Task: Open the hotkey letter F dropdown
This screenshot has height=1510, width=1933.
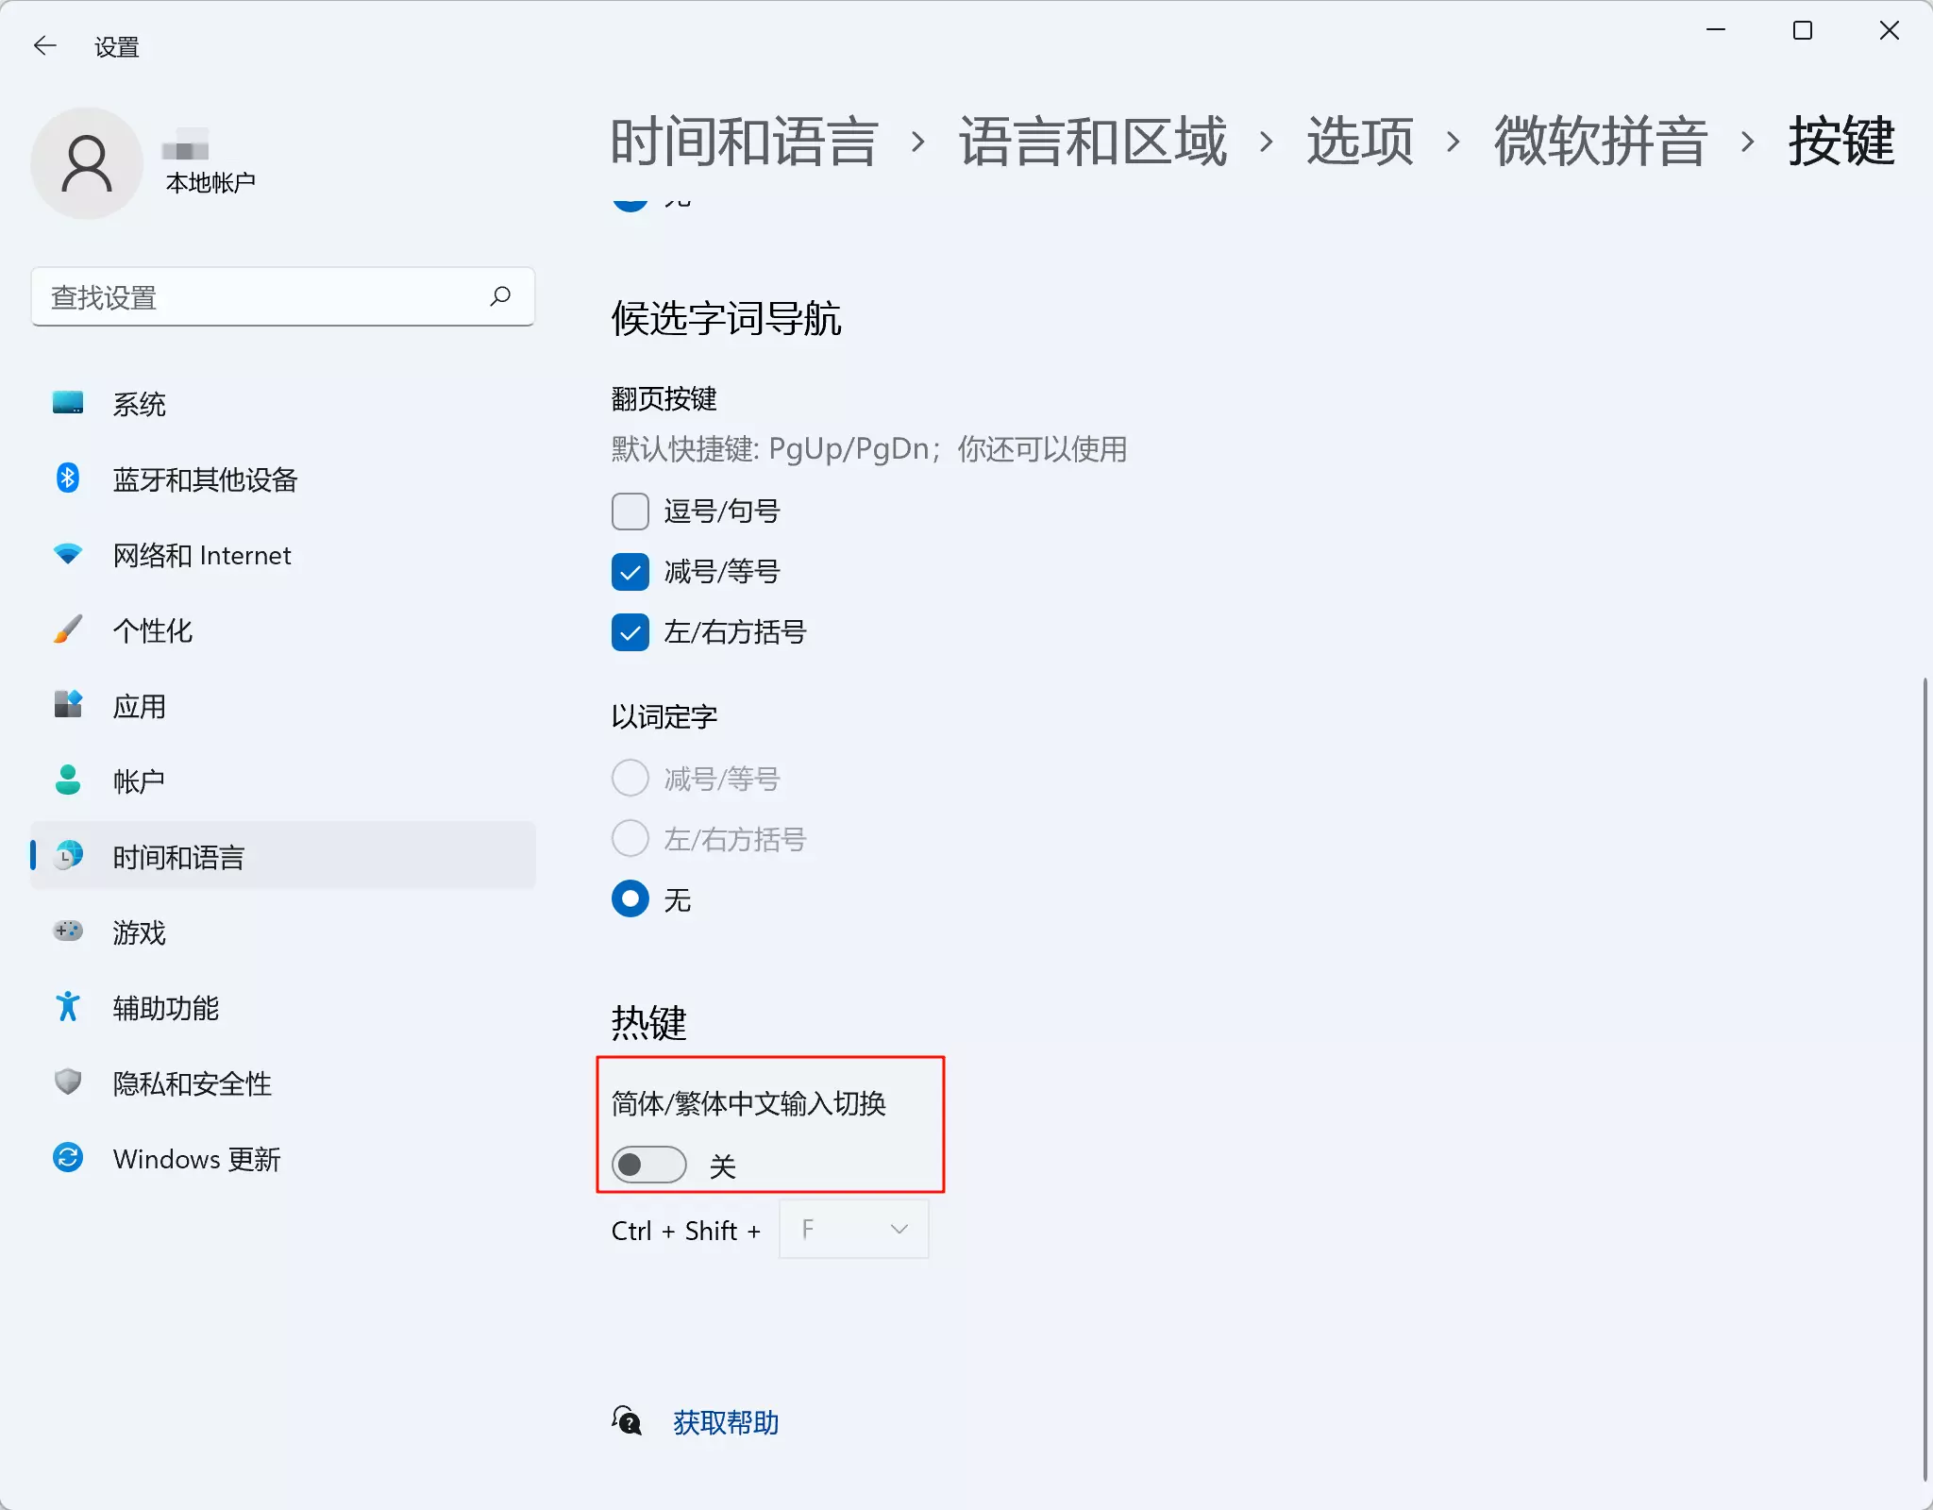Action: (853, 1229)
